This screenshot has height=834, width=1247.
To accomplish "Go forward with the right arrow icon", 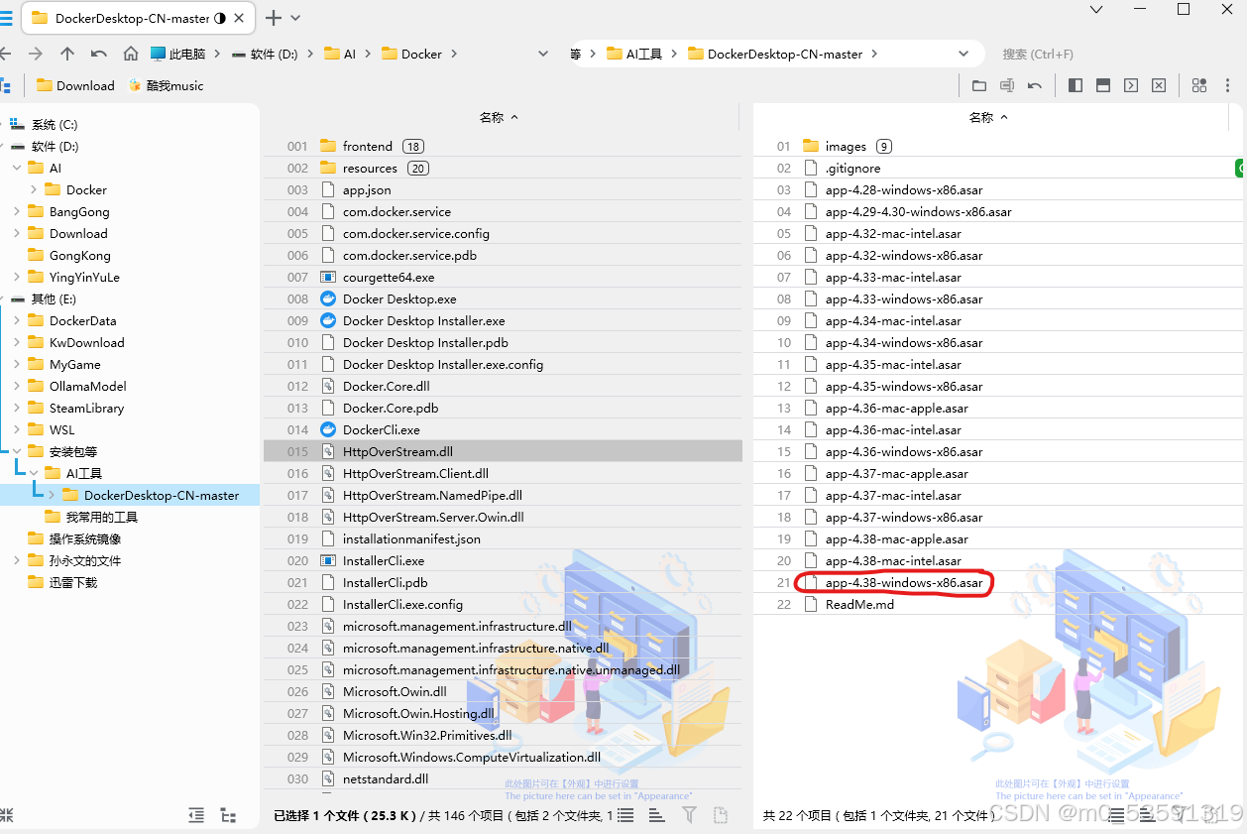I will [36, 54].
